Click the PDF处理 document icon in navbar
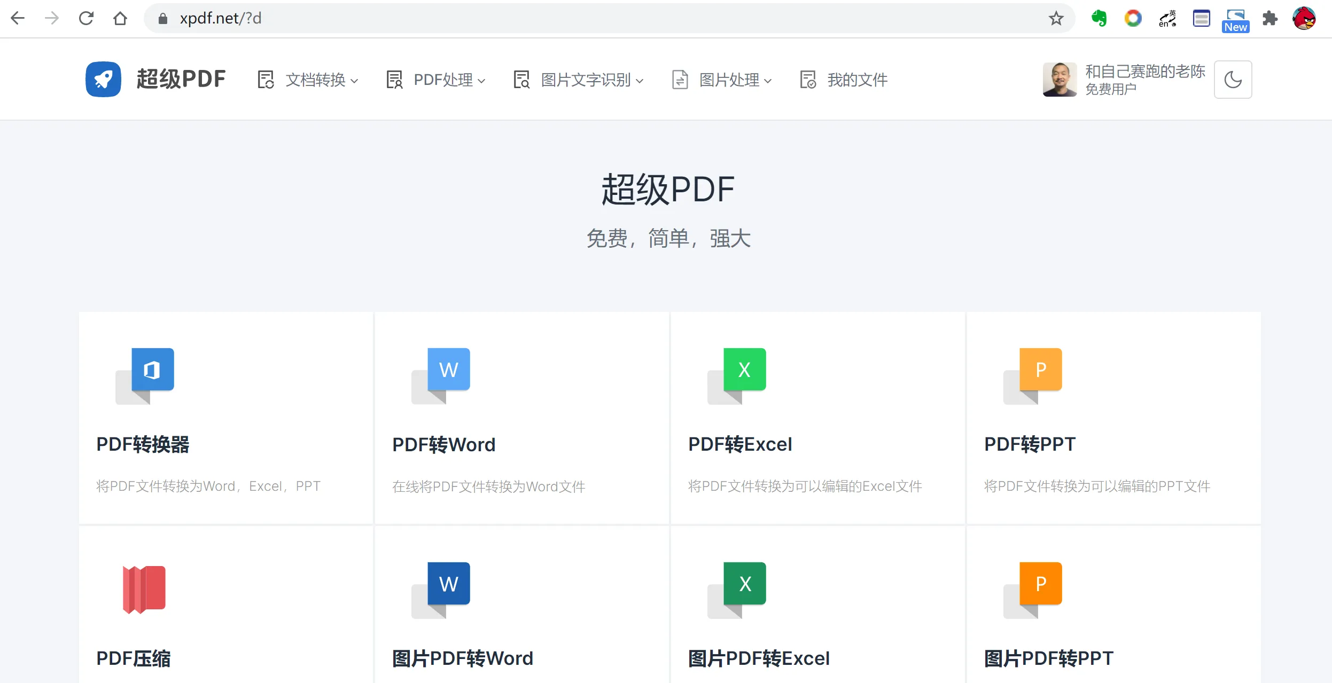Image resolution: width=1332 pixels, height=683 pixels. [394, 80]
